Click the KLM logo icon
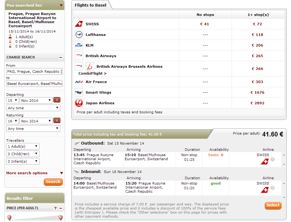This screenshot has height=222, width=291. (79, 45)
